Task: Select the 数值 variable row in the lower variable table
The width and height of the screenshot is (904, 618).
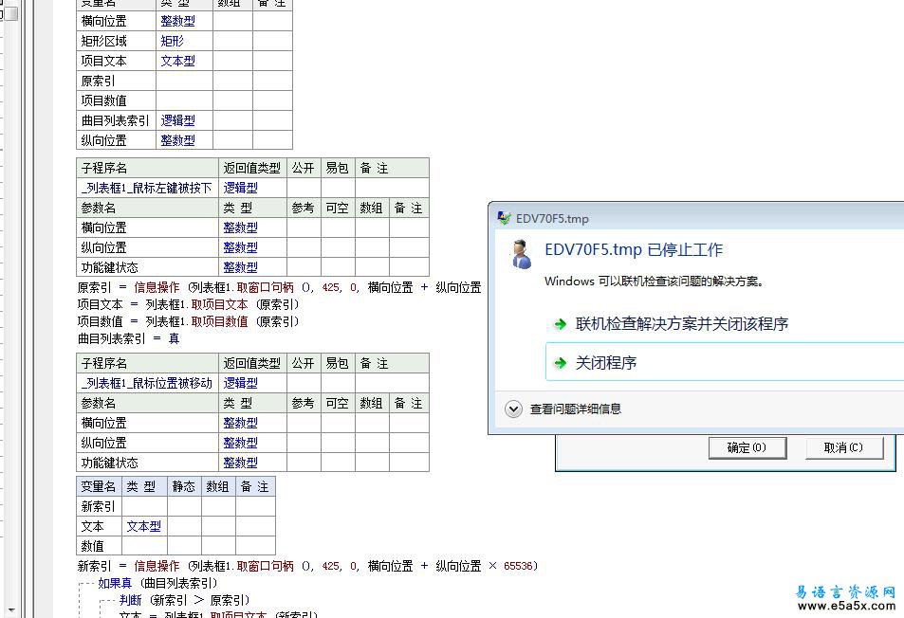Action: point(175,546)
